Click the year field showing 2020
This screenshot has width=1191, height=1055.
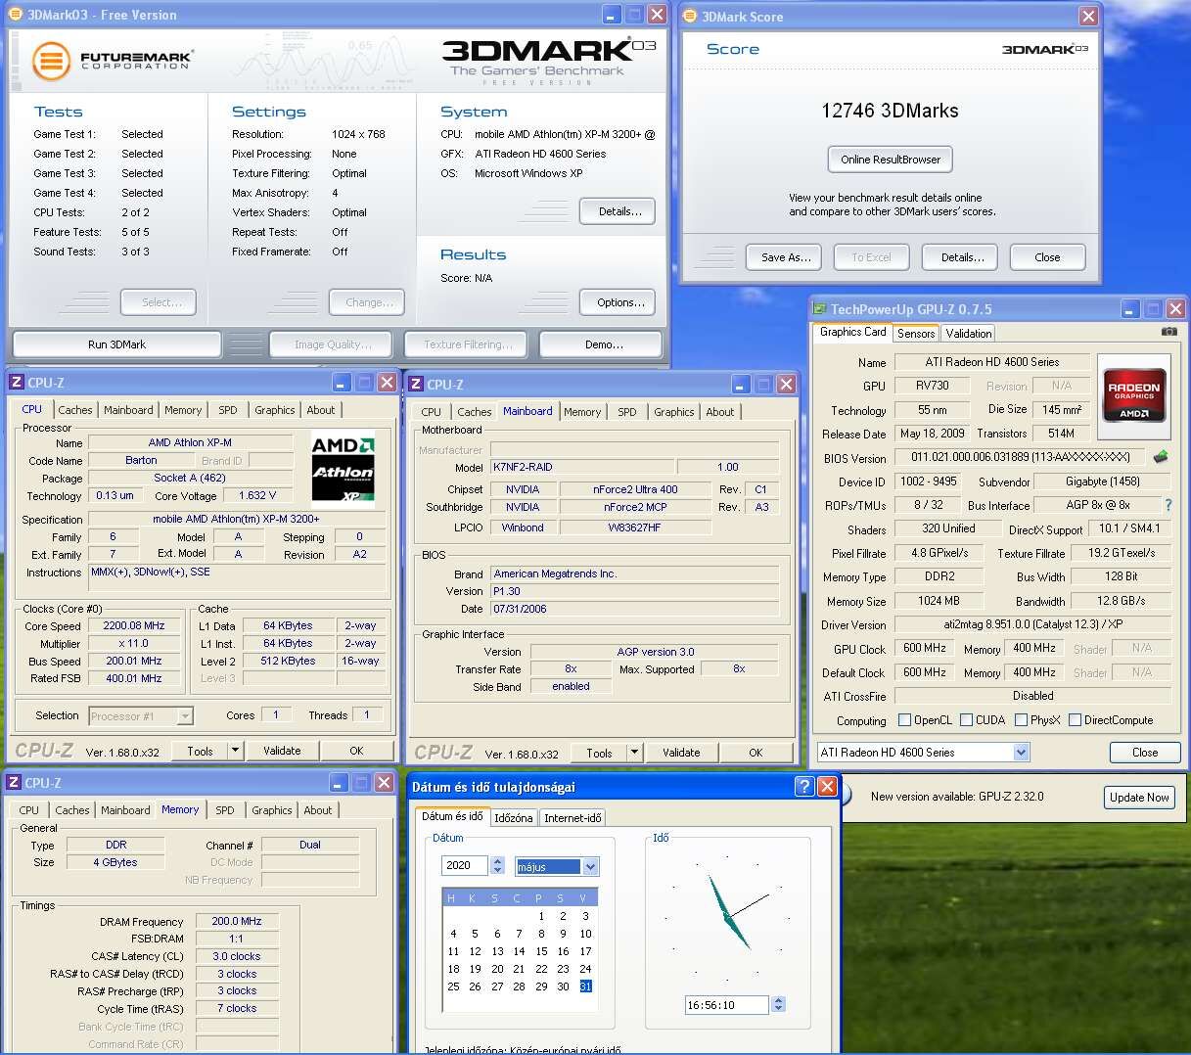click(466, 866)
